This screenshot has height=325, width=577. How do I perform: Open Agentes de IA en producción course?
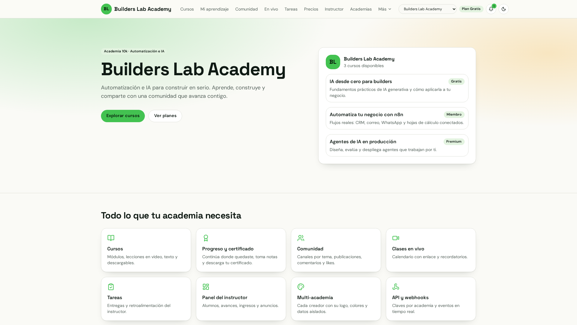[x=397, y=145]
